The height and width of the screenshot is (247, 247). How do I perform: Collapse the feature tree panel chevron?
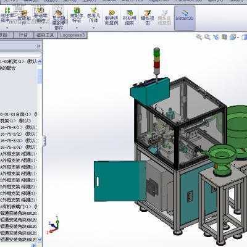[x=38, y=46]
